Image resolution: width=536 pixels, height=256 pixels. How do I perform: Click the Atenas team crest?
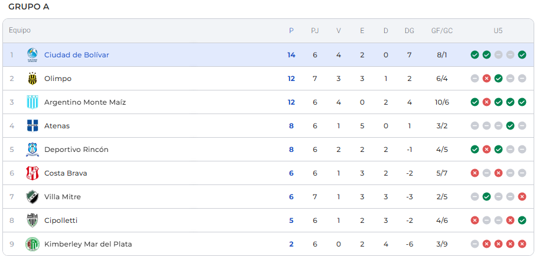32,126
